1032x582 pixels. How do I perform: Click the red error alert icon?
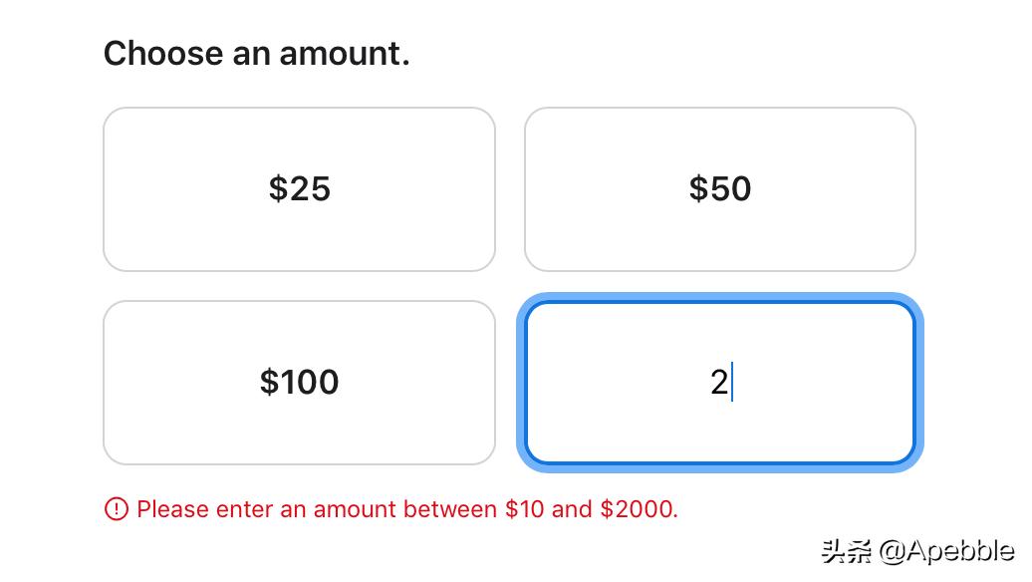click(116, 509)
